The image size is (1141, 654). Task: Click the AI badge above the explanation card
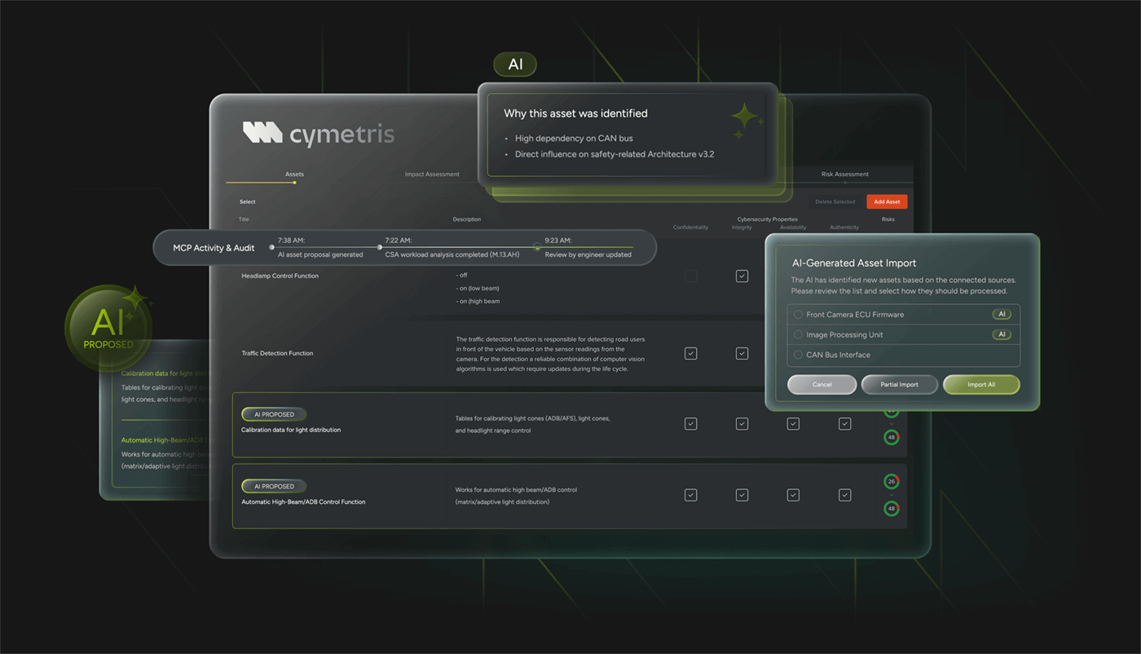coord(515,64)
